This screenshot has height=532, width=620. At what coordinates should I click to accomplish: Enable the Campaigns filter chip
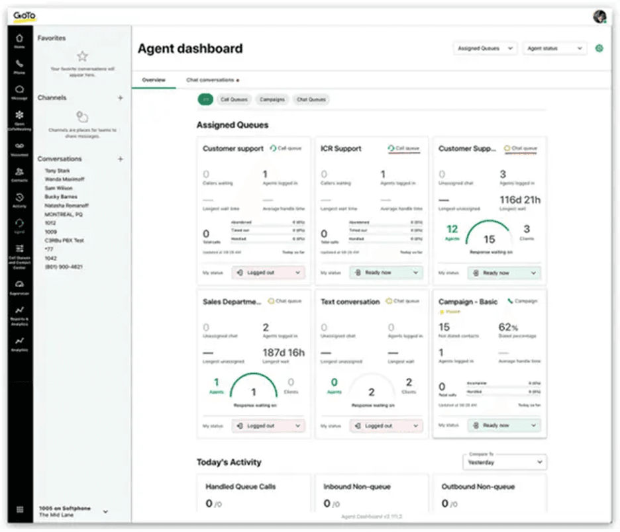274,100
